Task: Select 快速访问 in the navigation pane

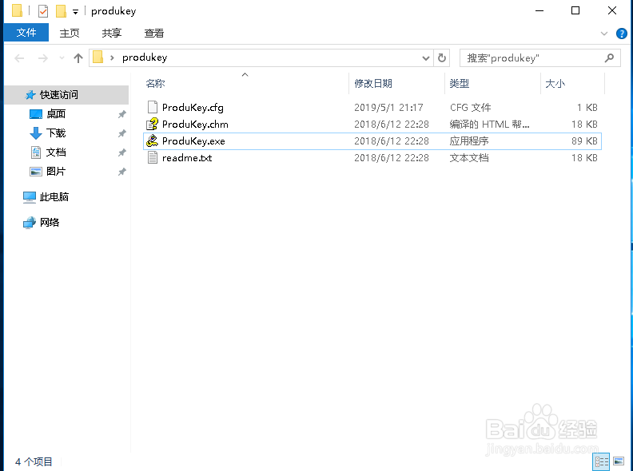Action: [x=66, y=95]
